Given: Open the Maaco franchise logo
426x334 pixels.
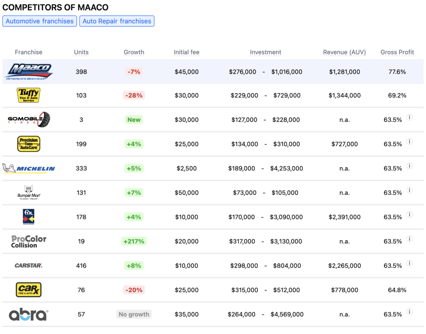Looking at the screenshot, I should pyautogui.click(x=29, y=72).
